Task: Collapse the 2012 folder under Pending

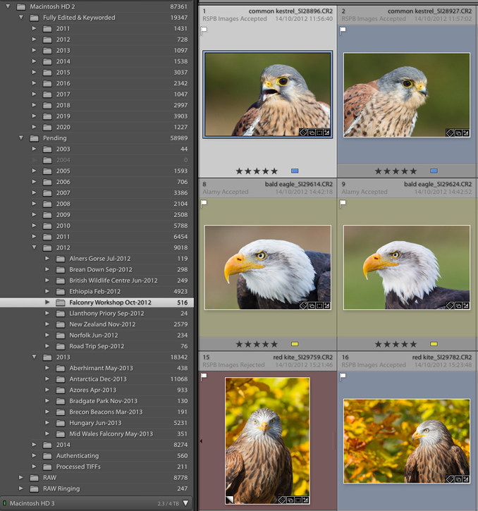Action: [34, 247]
